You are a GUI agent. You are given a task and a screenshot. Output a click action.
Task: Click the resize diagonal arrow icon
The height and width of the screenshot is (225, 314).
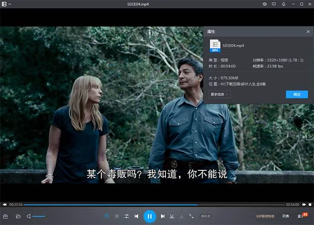[191, 216]
